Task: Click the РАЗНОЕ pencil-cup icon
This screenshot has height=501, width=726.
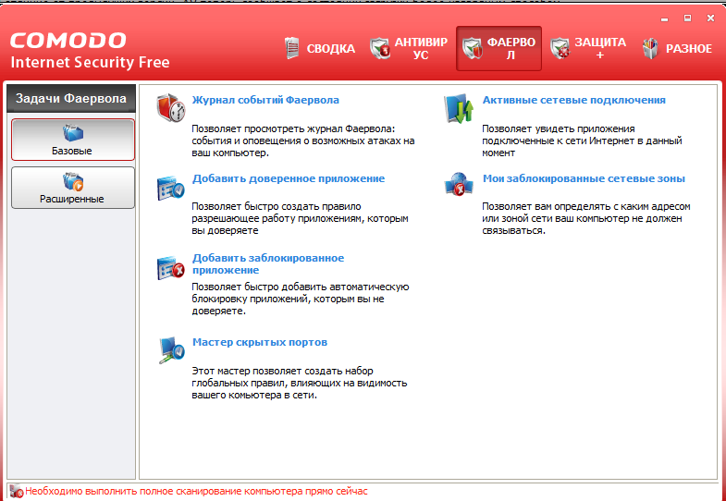Action: click(651, 49)
